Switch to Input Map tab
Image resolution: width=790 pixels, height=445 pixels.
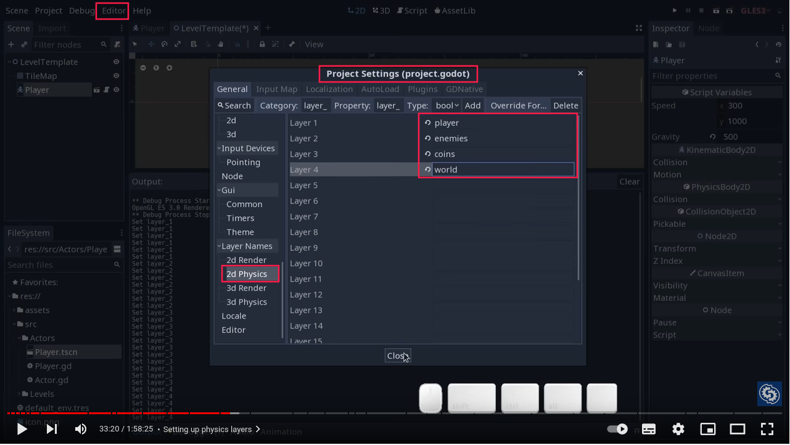(x=277, y=89)
